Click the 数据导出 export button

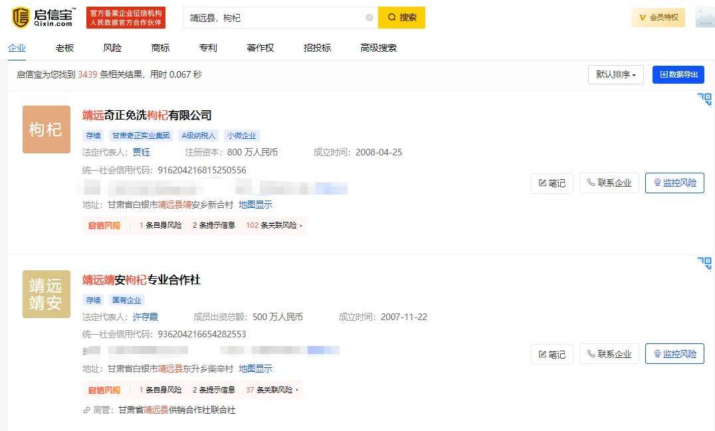pos(678,75)
